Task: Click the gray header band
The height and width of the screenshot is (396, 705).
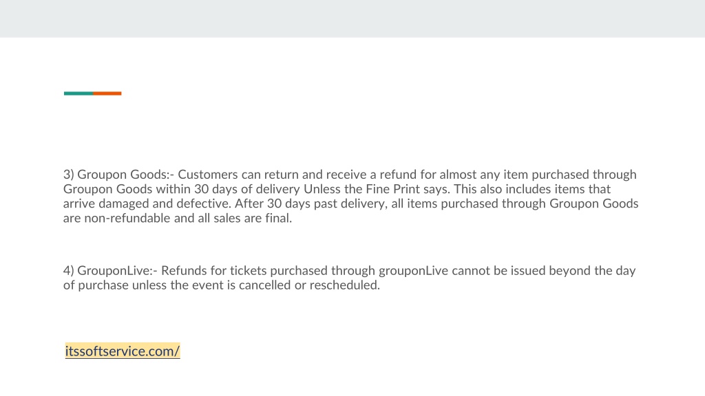Action: tap(352, 19)
